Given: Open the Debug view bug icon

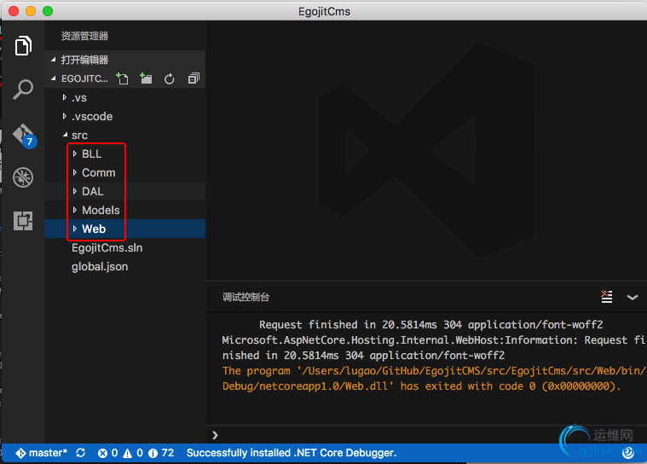Looking at the screenshot, I should 23,177.
